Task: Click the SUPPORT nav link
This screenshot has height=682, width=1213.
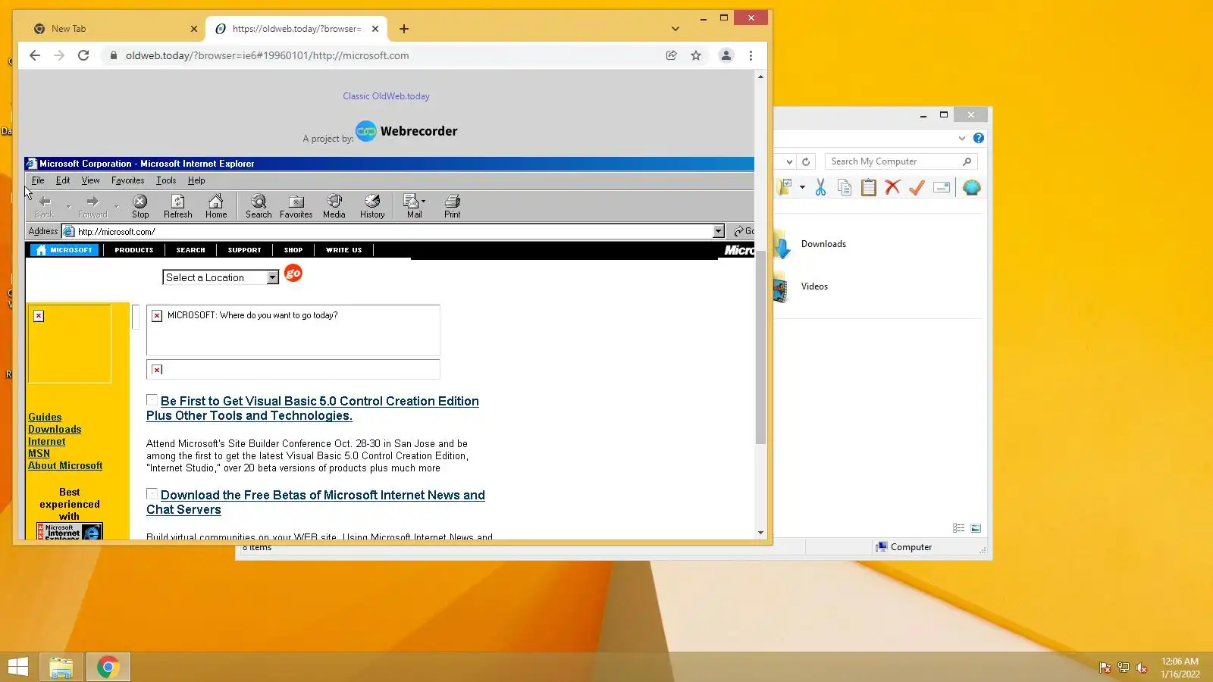Action: 244,250
